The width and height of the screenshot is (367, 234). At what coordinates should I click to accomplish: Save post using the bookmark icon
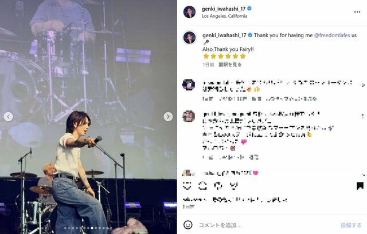click(x=360, y=186)
